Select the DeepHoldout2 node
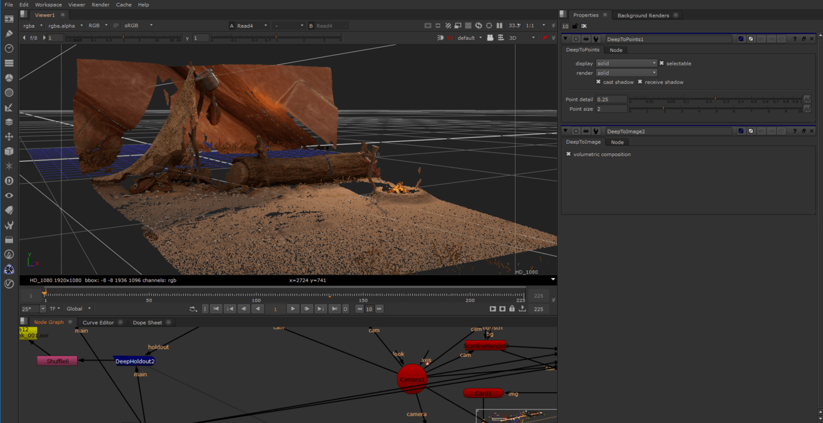Image resolution: width=823 pixels, height=423 pixels. (135, 361)
